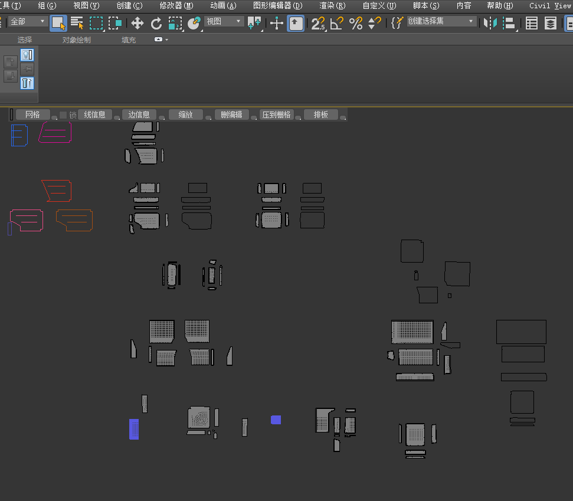Click ribbon move-down list icon
The image size is (573, 501).
point(10,76)
